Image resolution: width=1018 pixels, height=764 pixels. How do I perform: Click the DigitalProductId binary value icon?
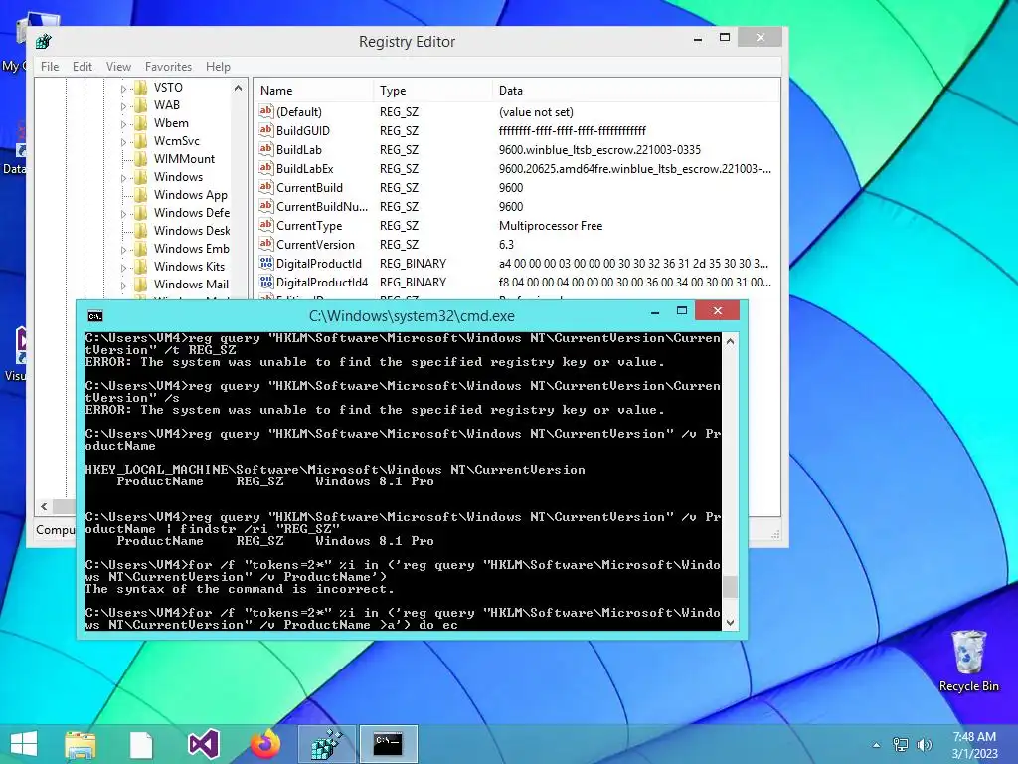(x=266, y=263)
